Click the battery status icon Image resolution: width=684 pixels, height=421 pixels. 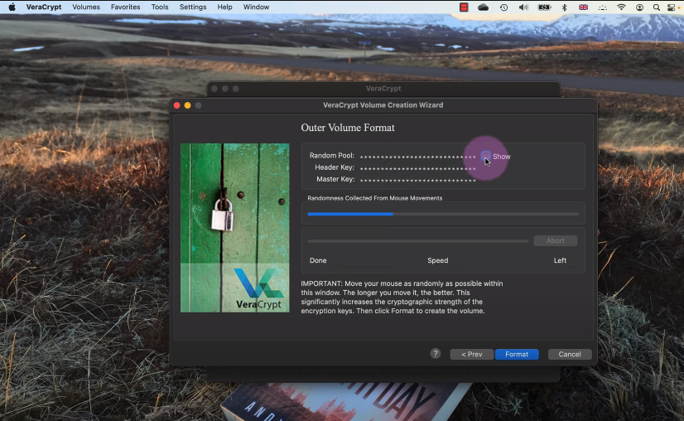[x=544, y=7]
